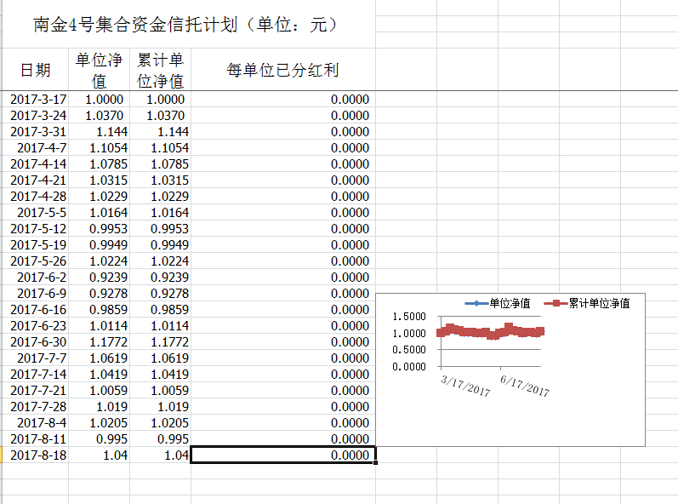Click the dividend cell in the 2017-8-18 row
Viewport: 678px width, 504px height.
pyautogui.click(x=282, y=455)
